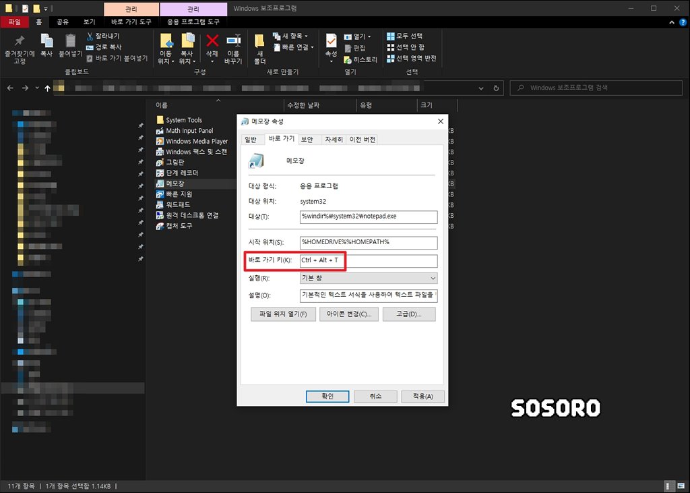This screenshot has height=493, width=690.
Task: Click Select All (모두 선택)
Action: coord(404,36)
